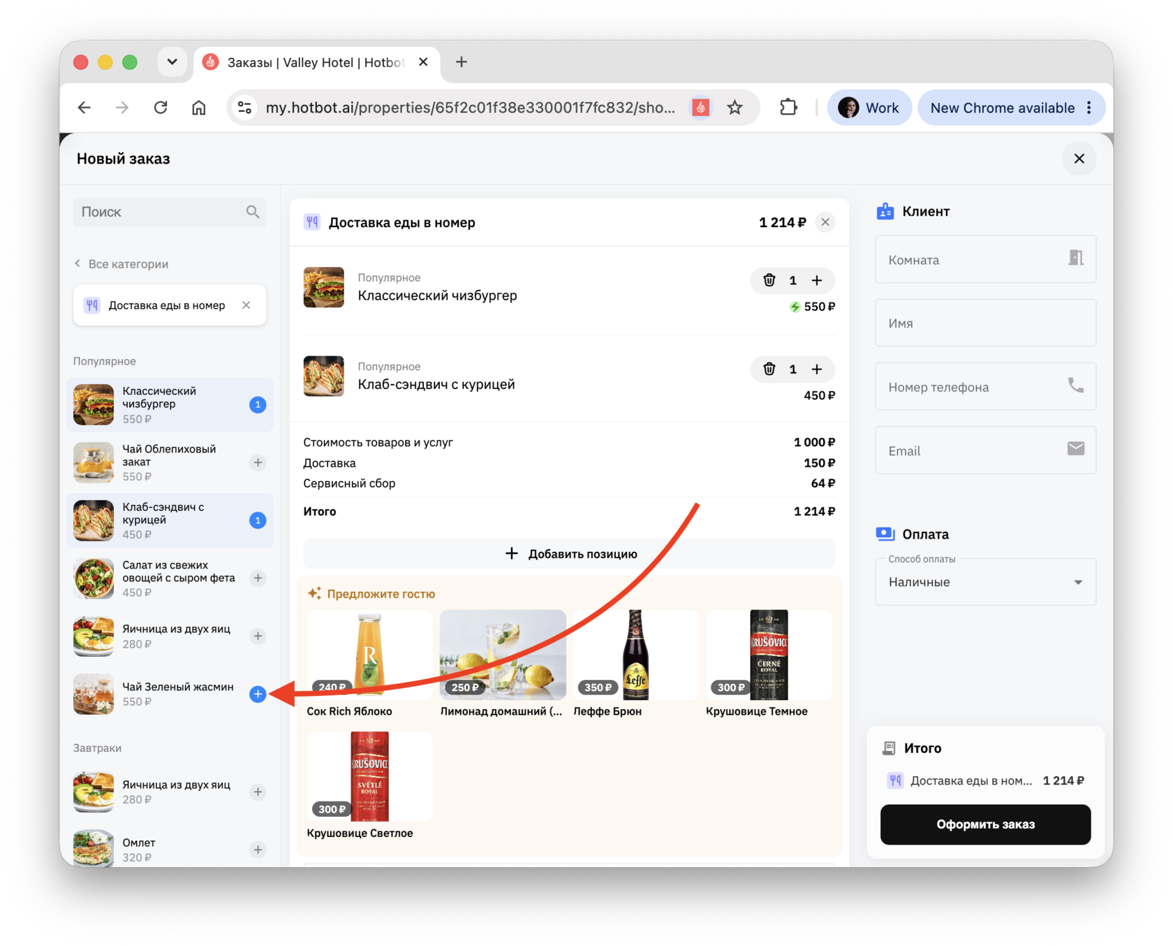This screenshot has width=1173, height=946.
Task: Select Лимонад домашний suggestion thumbnail
Action: 503,655
